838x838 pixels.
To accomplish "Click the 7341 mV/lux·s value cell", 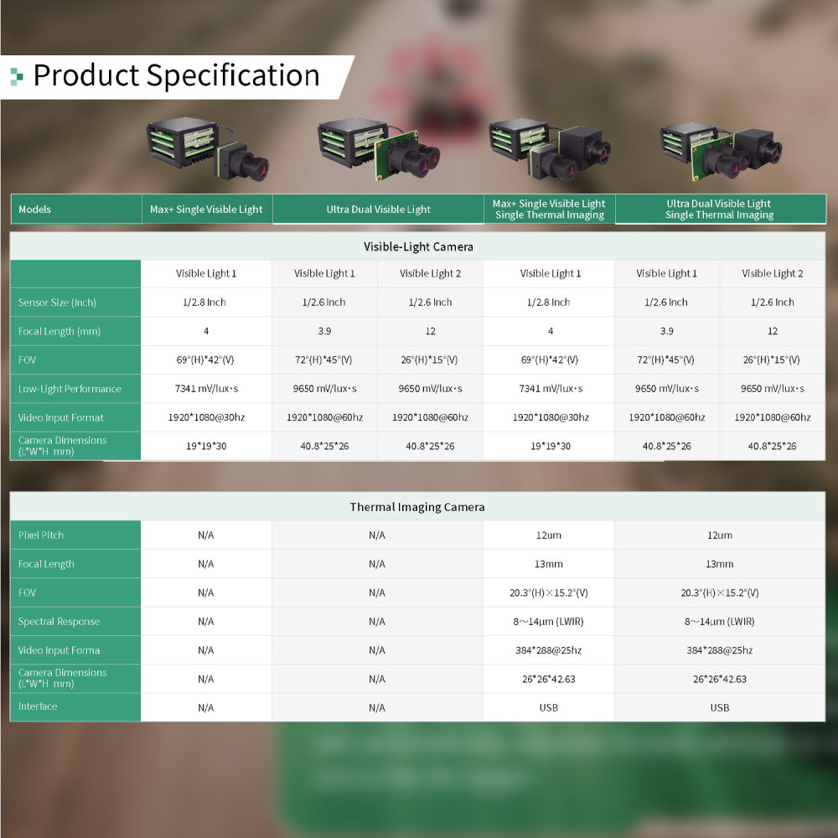I will pyautogui.click(x=206, y=388).
